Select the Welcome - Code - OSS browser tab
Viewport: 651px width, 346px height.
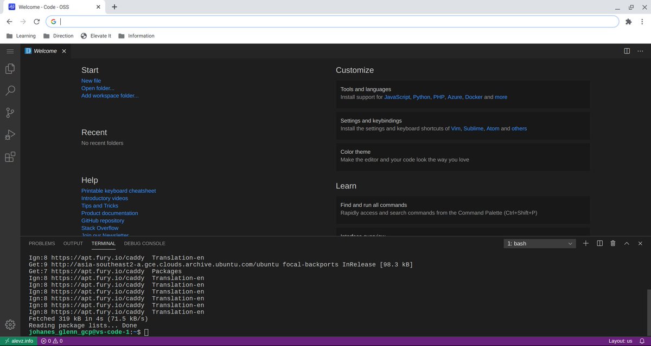tap(55, 7)
